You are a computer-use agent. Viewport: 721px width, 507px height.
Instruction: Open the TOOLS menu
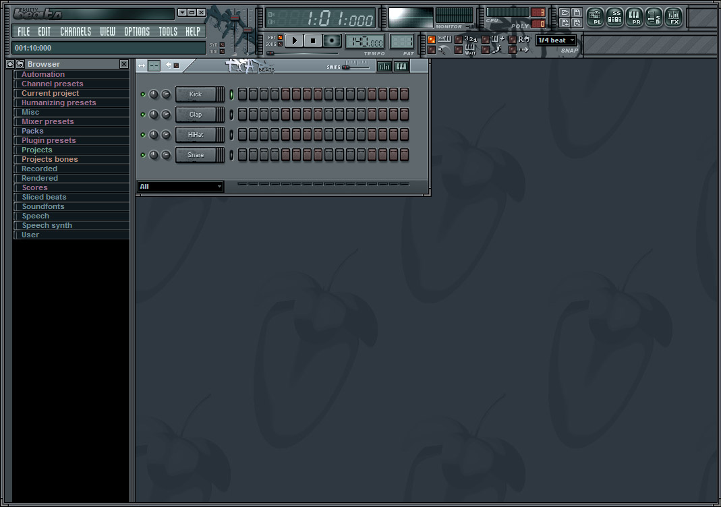[x=168, y=31]
